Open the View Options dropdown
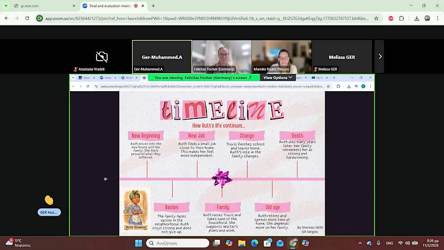The width and height of the screenshot is (444, 250). coord(277,78)
